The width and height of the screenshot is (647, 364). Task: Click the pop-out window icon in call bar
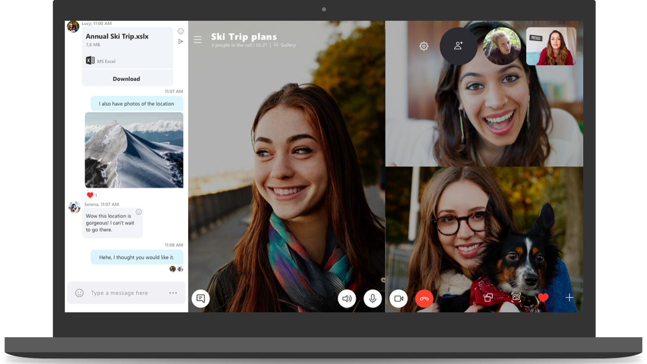[488, 298]
